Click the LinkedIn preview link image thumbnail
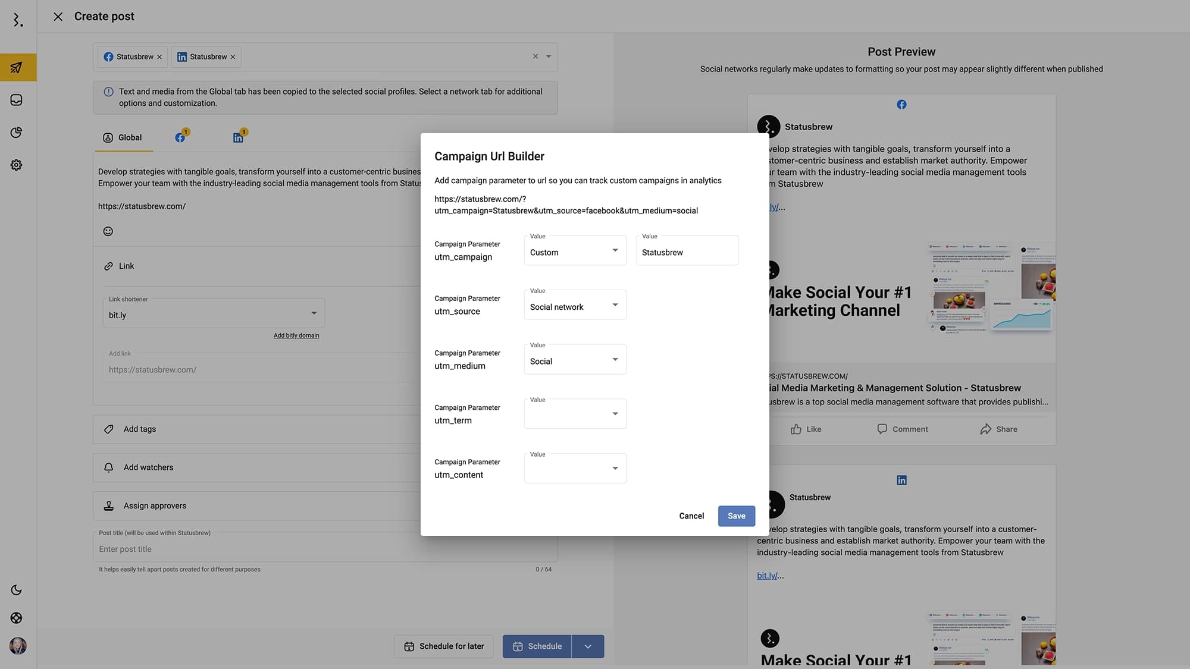The width and height of the screenshot is (1190, 669). tap(901, 629)
